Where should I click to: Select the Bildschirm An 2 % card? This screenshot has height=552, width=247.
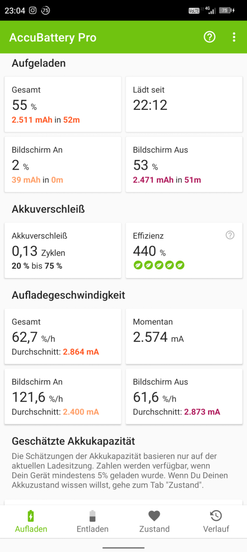[x=63, y=165]
